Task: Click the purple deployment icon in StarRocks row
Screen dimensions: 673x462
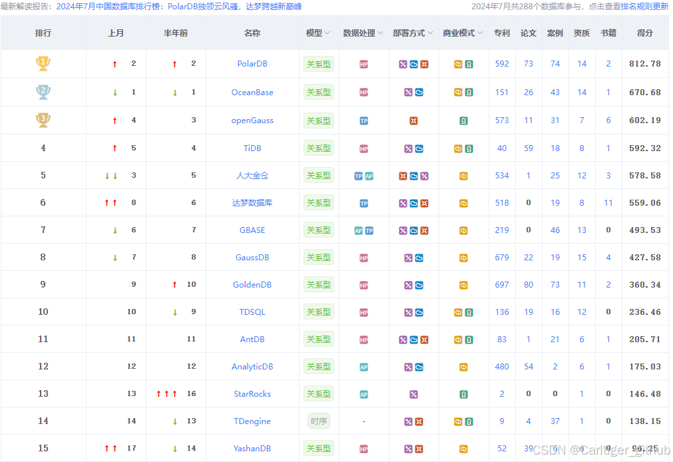Action: click(413, 395)
